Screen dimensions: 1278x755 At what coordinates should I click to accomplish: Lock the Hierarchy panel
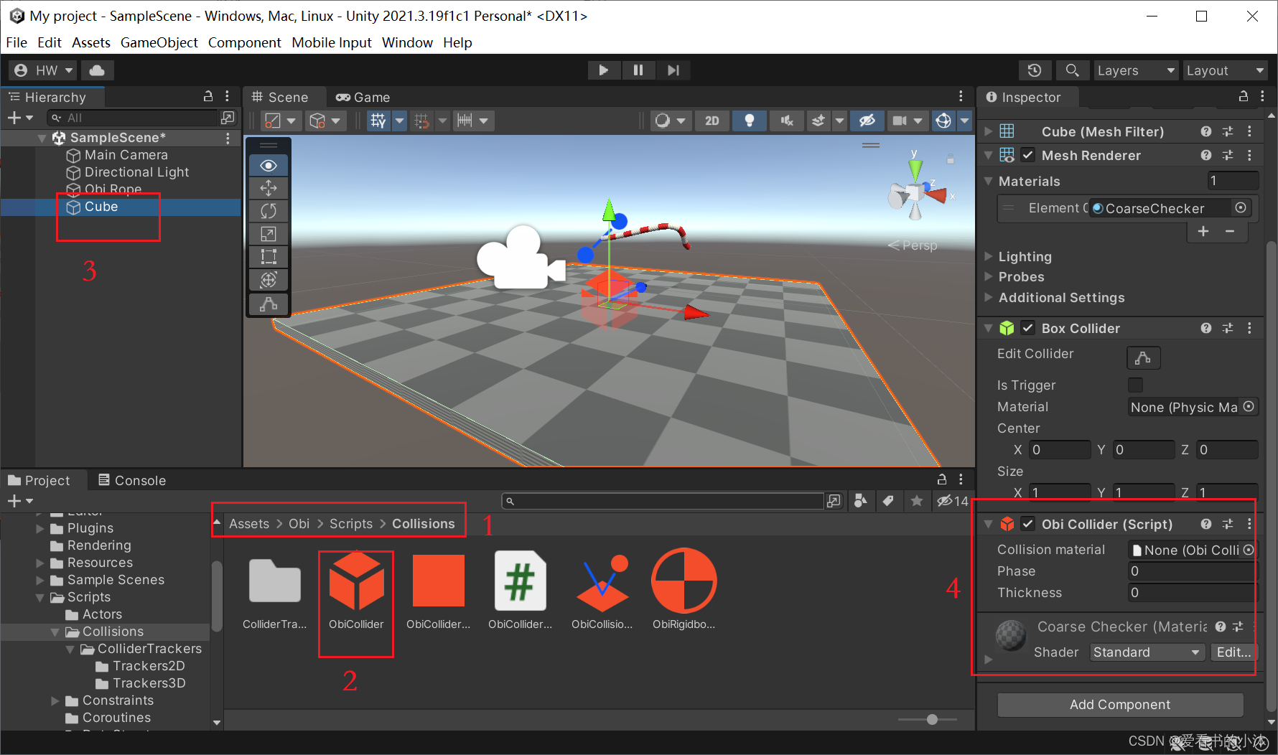click(x=208, y=96)
